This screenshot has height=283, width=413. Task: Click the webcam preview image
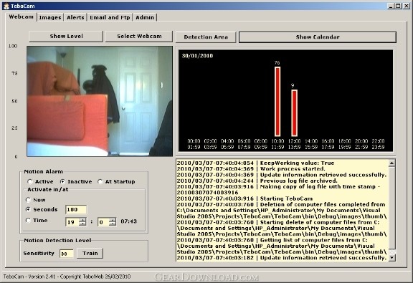tap(100, 101)
